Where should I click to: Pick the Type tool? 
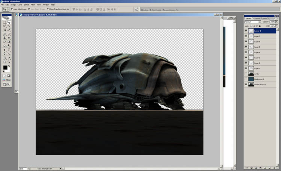(9, 50)
